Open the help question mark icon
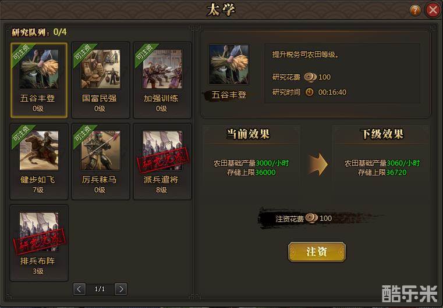 point(415,10)
